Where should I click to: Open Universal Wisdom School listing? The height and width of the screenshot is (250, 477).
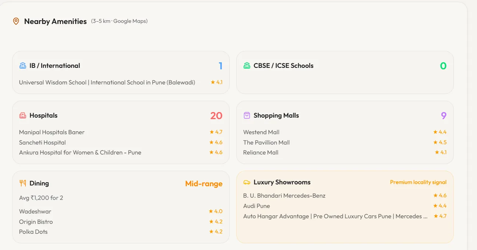tap(107, 82)
